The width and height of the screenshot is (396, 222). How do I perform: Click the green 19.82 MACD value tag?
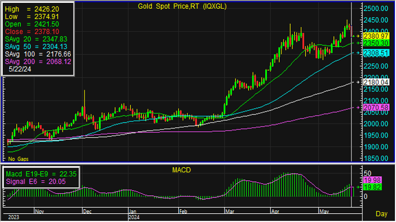click(x=372, y=187)
